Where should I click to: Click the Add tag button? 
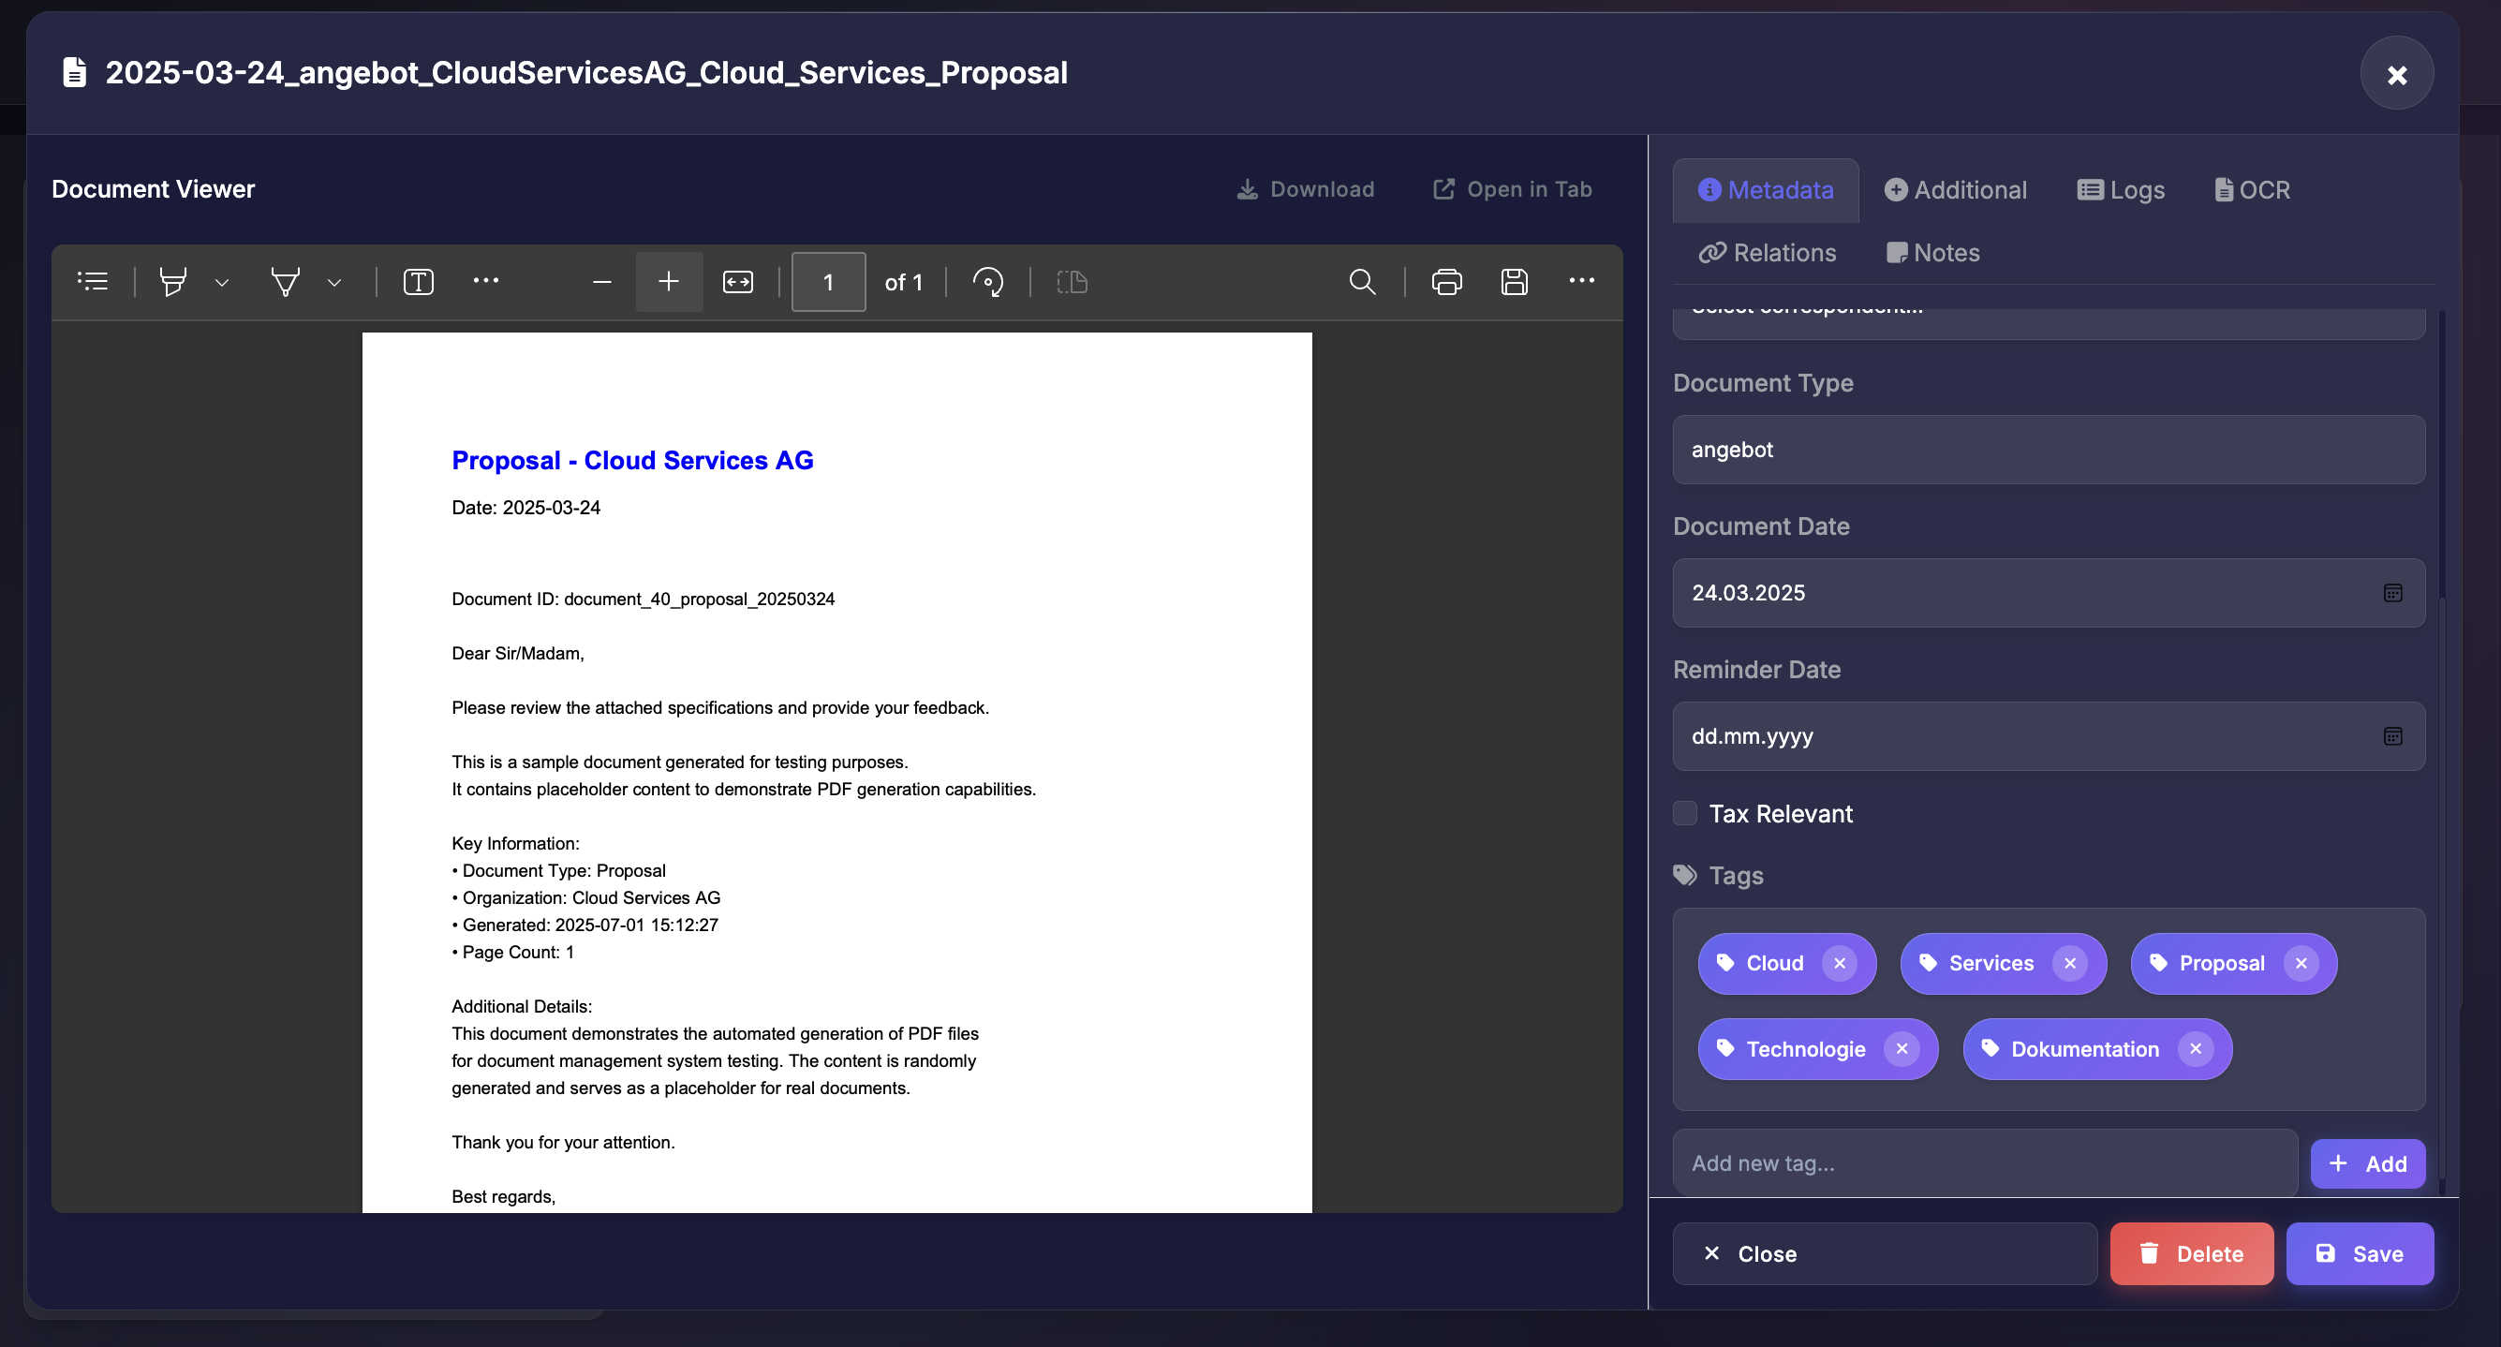click(x=2367, y=1163)
